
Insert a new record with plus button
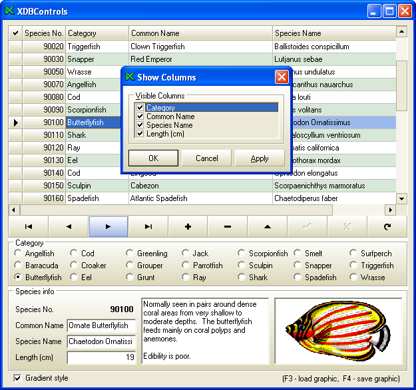(x=188, y=226)
